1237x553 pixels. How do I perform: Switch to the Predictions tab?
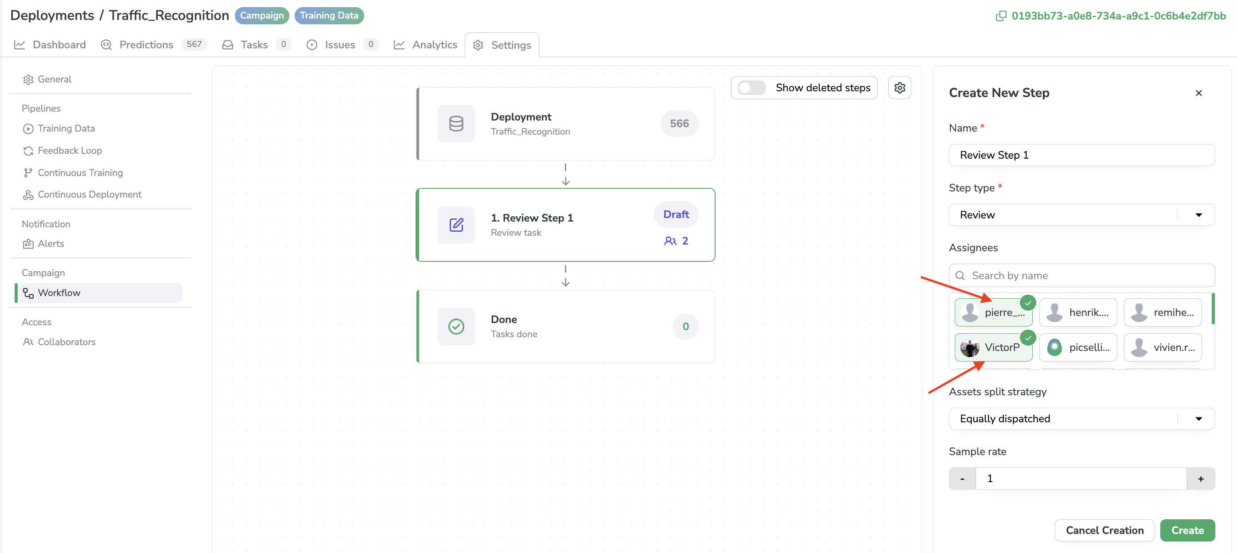tap(146, 44)
